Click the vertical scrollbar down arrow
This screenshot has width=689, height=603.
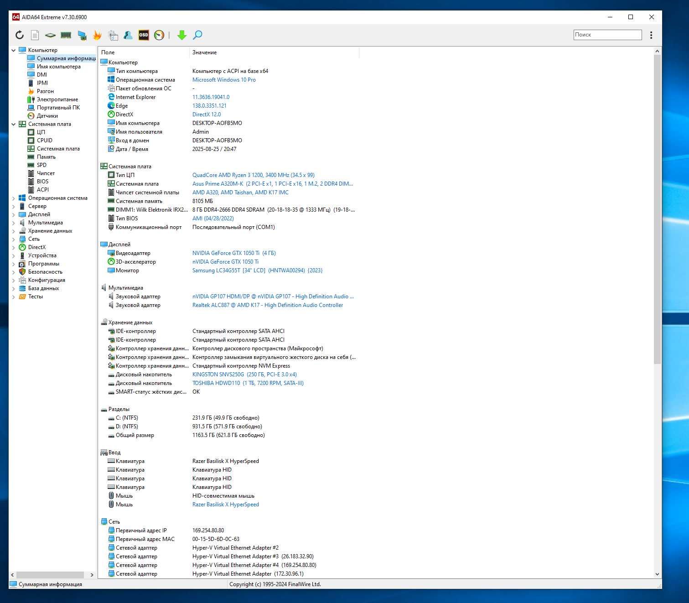click(657, 574)
